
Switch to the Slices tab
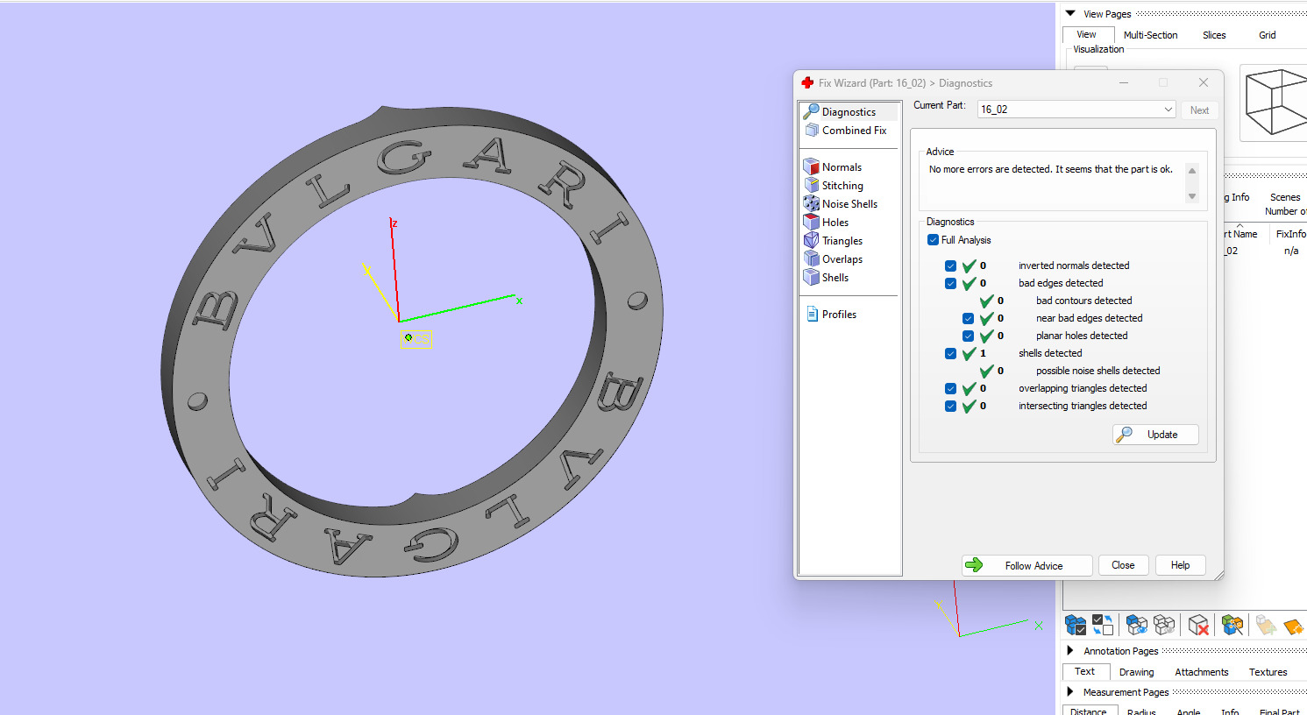click(1214, 35)
